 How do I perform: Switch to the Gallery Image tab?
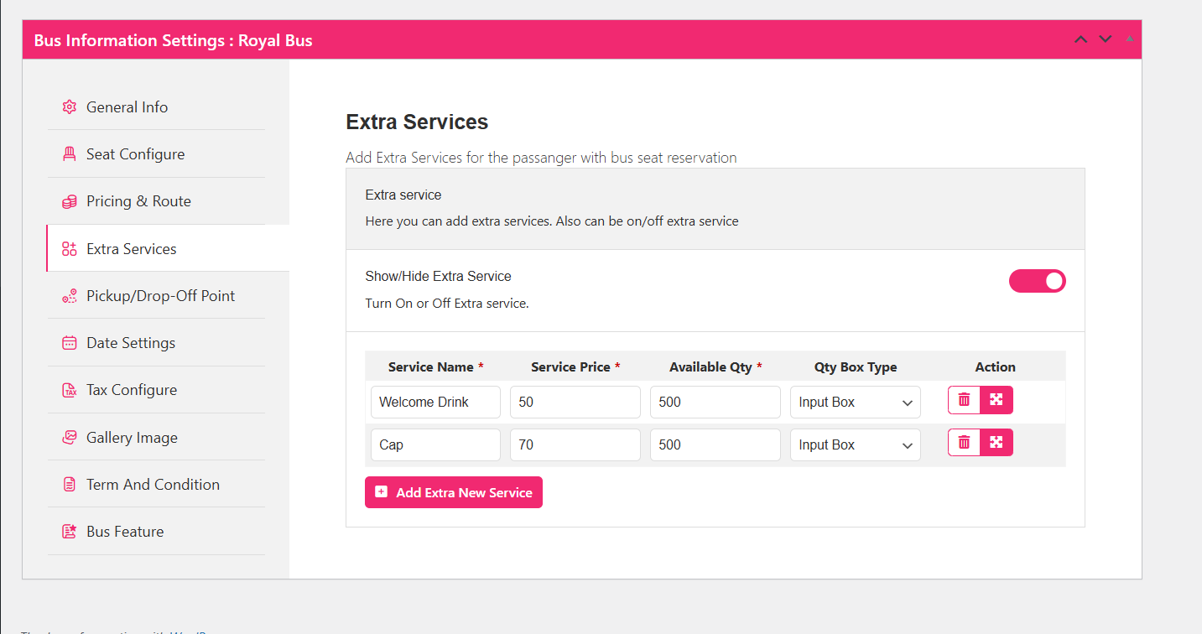(132, 438)
